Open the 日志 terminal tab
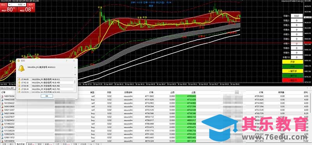The height and width of the screenshot is (145, 312). click(x=97, y=144)
